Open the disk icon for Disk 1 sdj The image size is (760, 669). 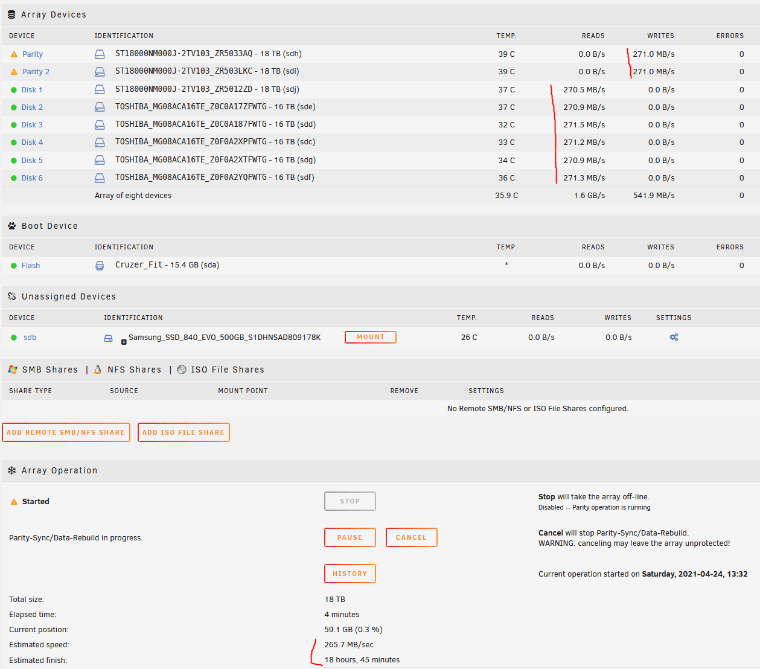tap(100, 90)
